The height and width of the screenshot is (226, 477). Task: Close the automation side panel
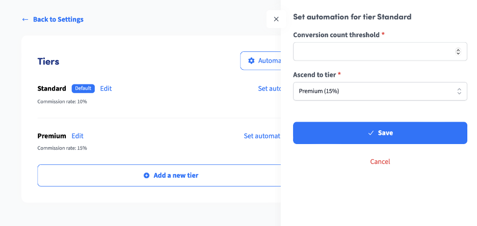(276, 19)
